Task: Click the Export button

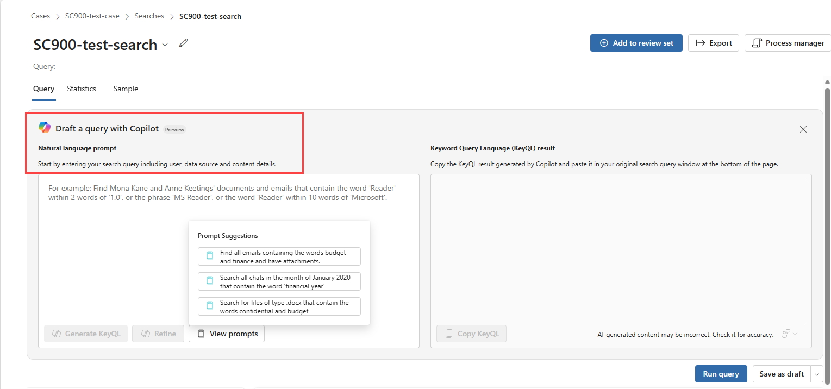Action: click(x=713, y=43)
